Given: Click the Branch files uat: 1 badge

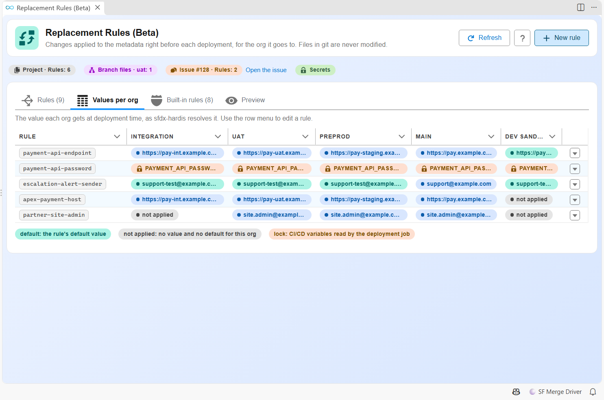Looking at the screenshot, I should [x=120, y=70].
